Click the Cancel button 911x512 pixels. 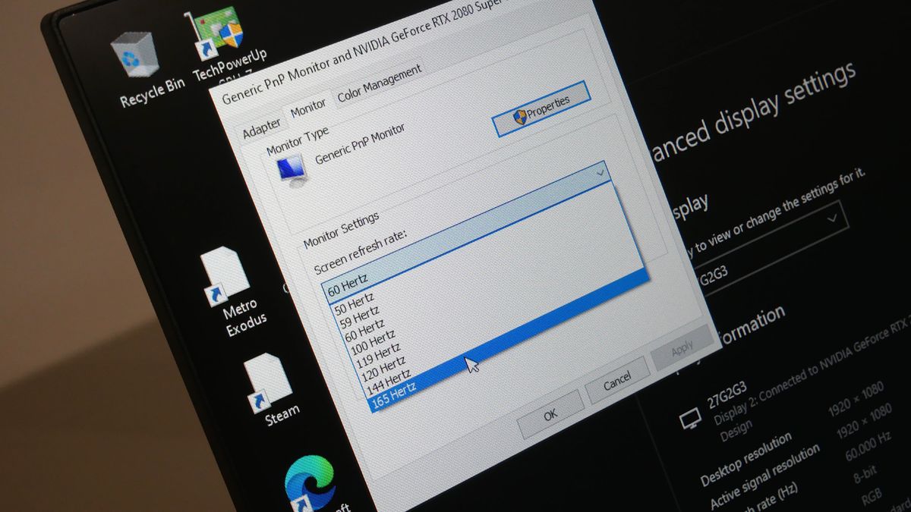click(618, 379)
